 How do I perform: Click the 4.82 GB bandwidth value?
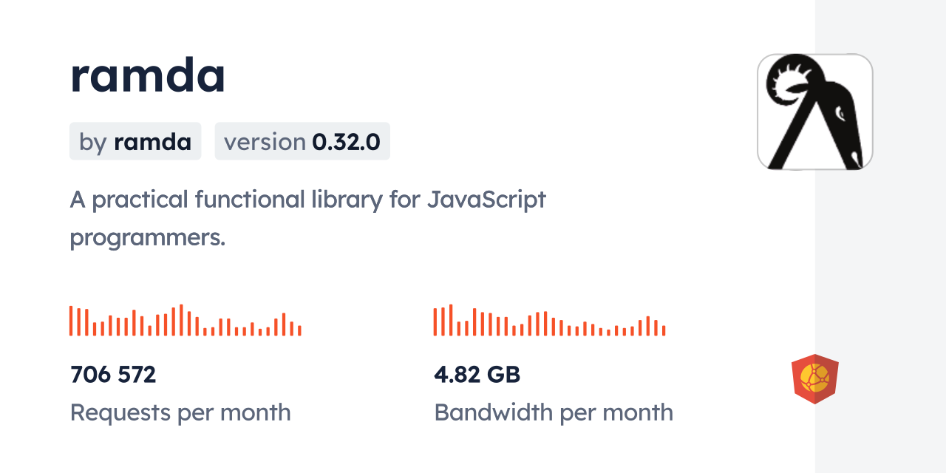tap(477, 375)
